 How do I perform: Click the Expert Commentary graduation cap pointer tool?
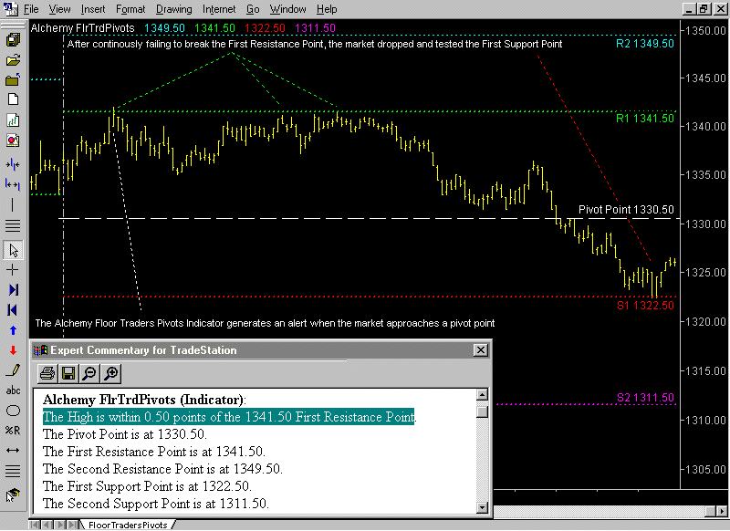(13, 495)
